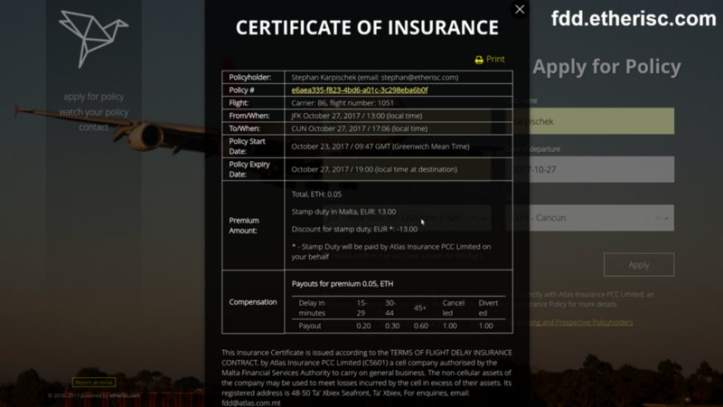723x407 pixels.
Task: Click the Print link with printer icon
Action: [x=490, y=59]
